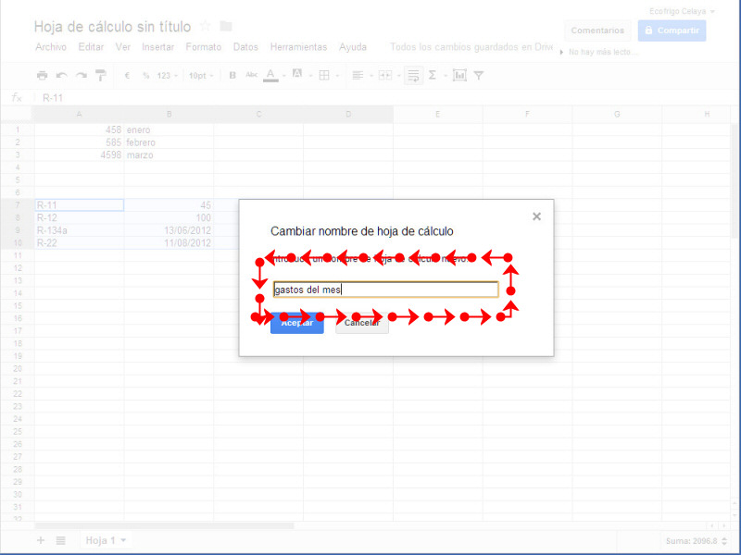Select row 15 header

tap(18, 306)
